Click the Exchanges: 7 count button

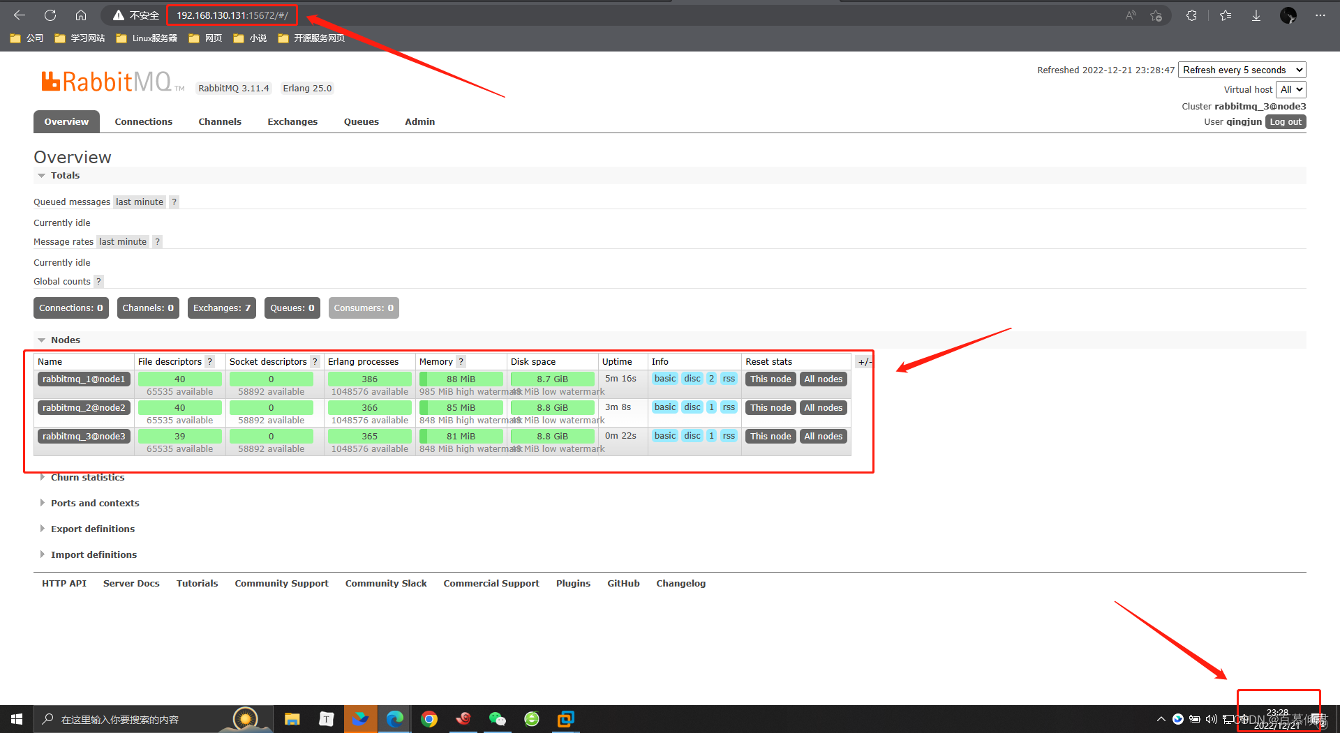[x=222, y=308]
